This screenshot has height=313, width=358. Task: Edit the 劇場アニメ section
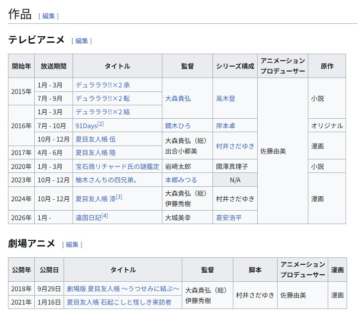72,244
